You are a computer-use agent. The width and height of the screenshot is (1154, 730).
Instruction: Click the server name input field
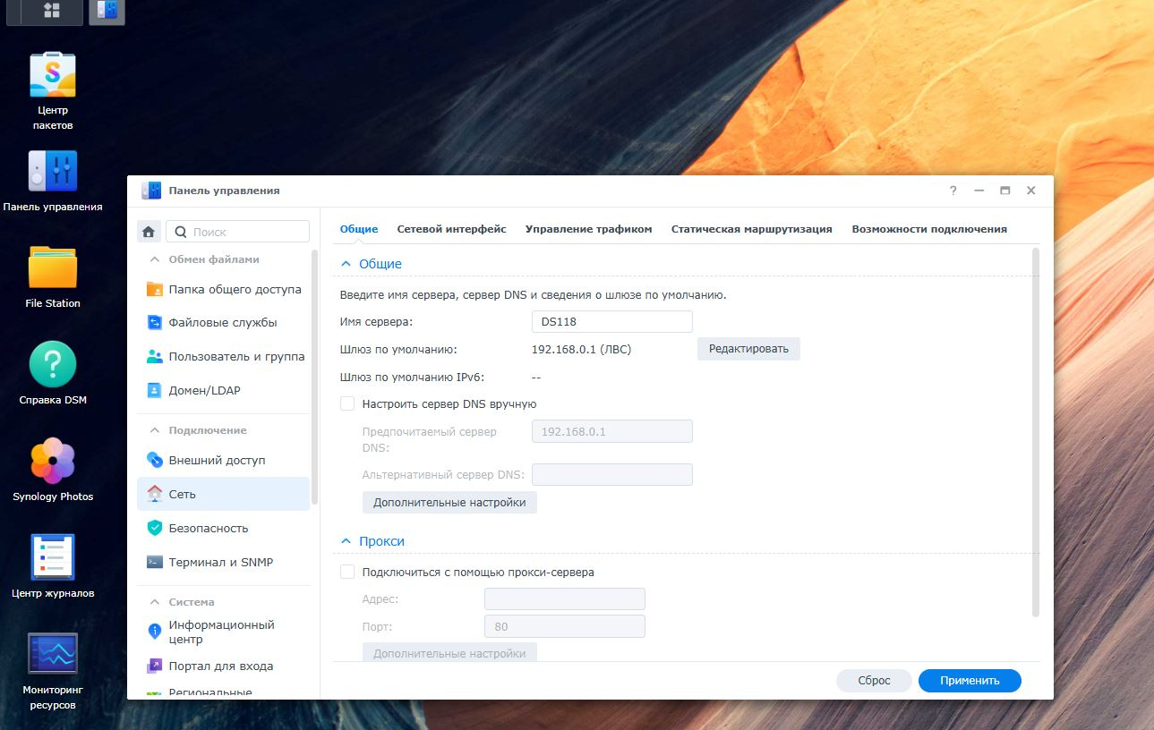[611, 322]
